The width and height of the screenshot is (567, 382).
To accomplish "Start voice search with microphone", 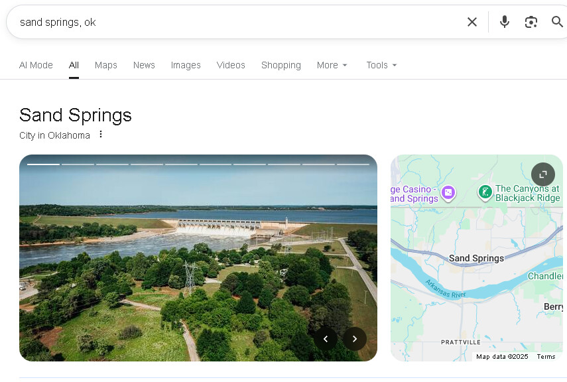I will [505, 22].
